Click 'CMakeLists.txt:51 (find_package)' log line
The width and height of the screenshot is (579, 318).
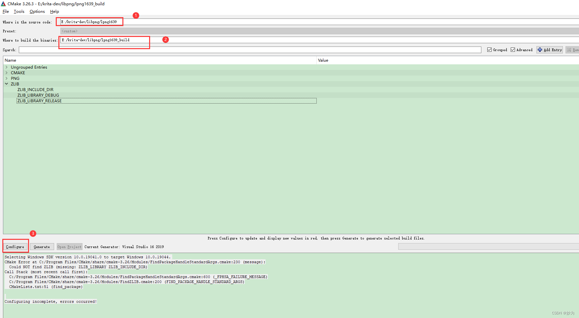(x=46, y=287)
